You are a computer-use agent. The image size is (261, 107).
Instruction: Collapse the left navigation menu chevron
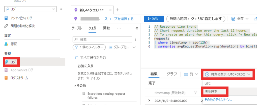pyautogui.click(x=61, y=9)
